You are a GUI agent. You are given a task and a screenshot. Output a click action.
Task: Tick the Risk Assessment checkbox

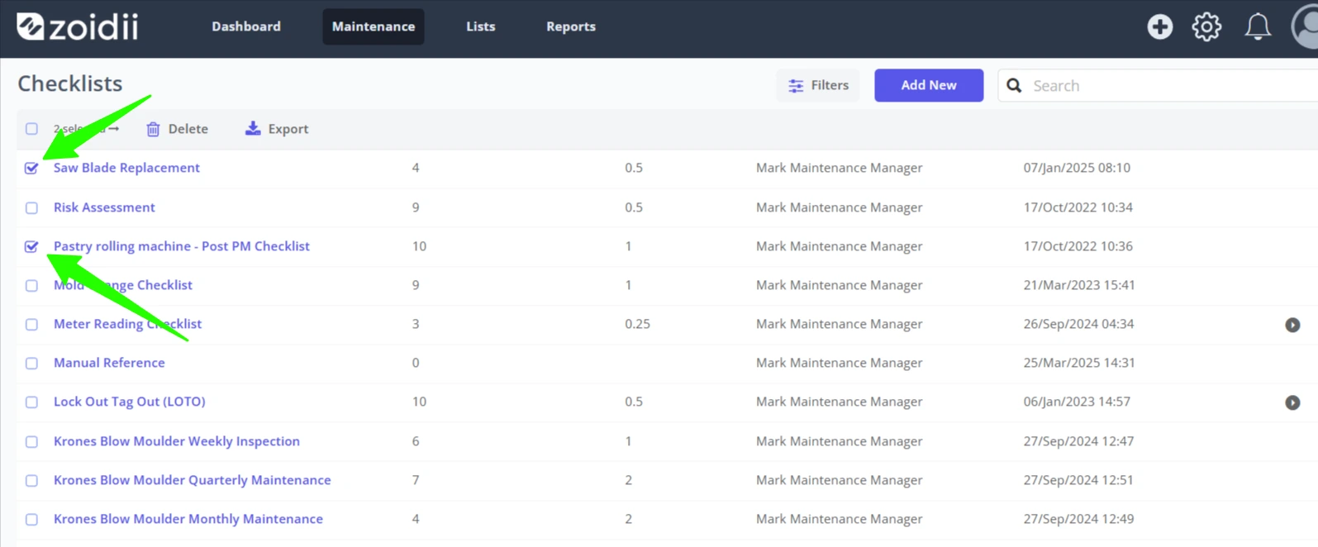click(x=31, y=207)
